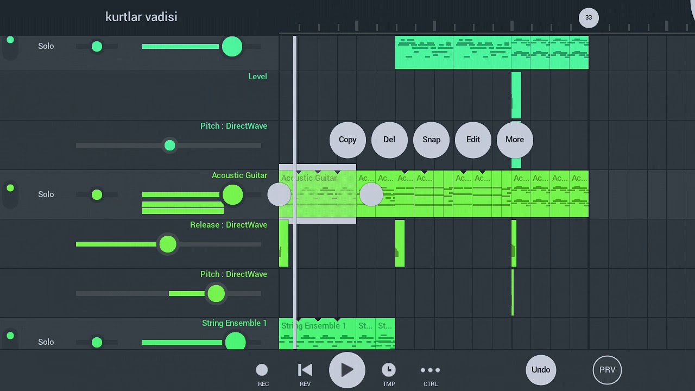The image size is (695, 391).
Task: Copy the selected clip
Action: tap(347, 140)
